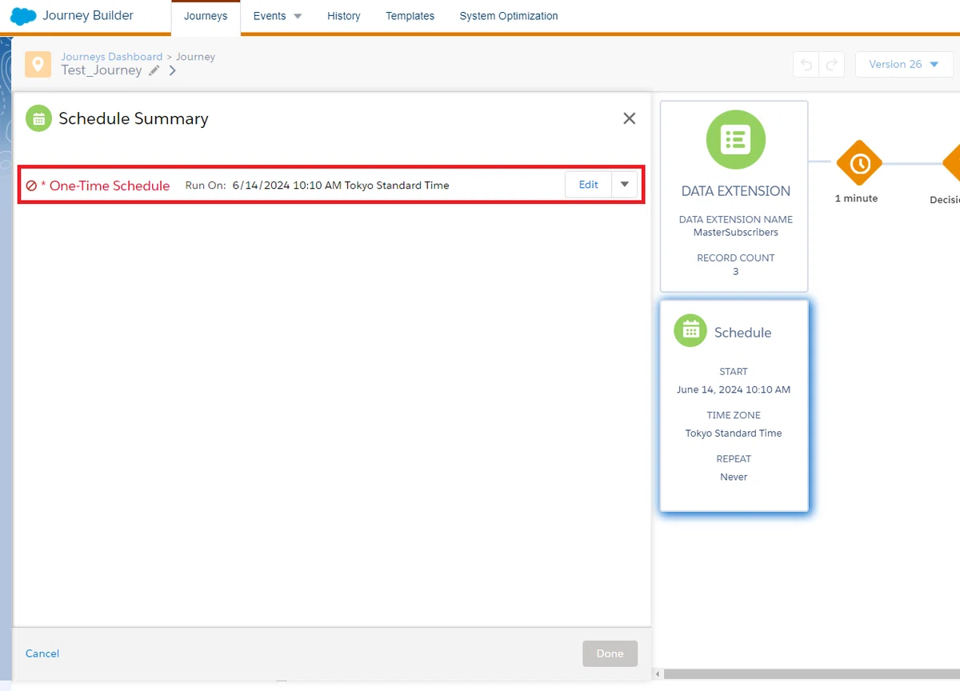960x691 pixels.
Task: Rename journey with the pencil icon
Action: [x=154, y=70]
